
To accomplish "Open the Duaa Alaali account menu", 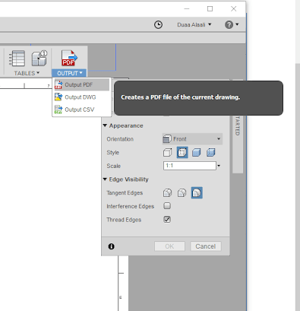I will (x=194, y=24).
